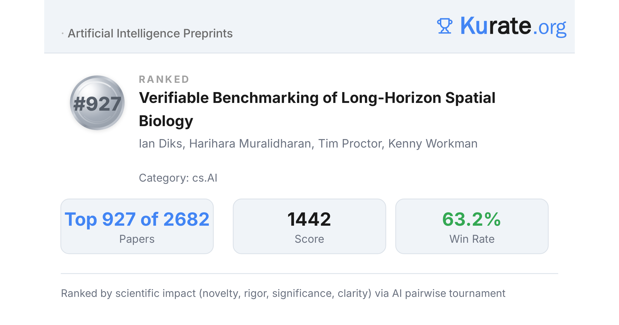The height and width of the screenshot is (325, 619).
Task: Click author name Harihara Muralidharan
Action: click(250, 143)
